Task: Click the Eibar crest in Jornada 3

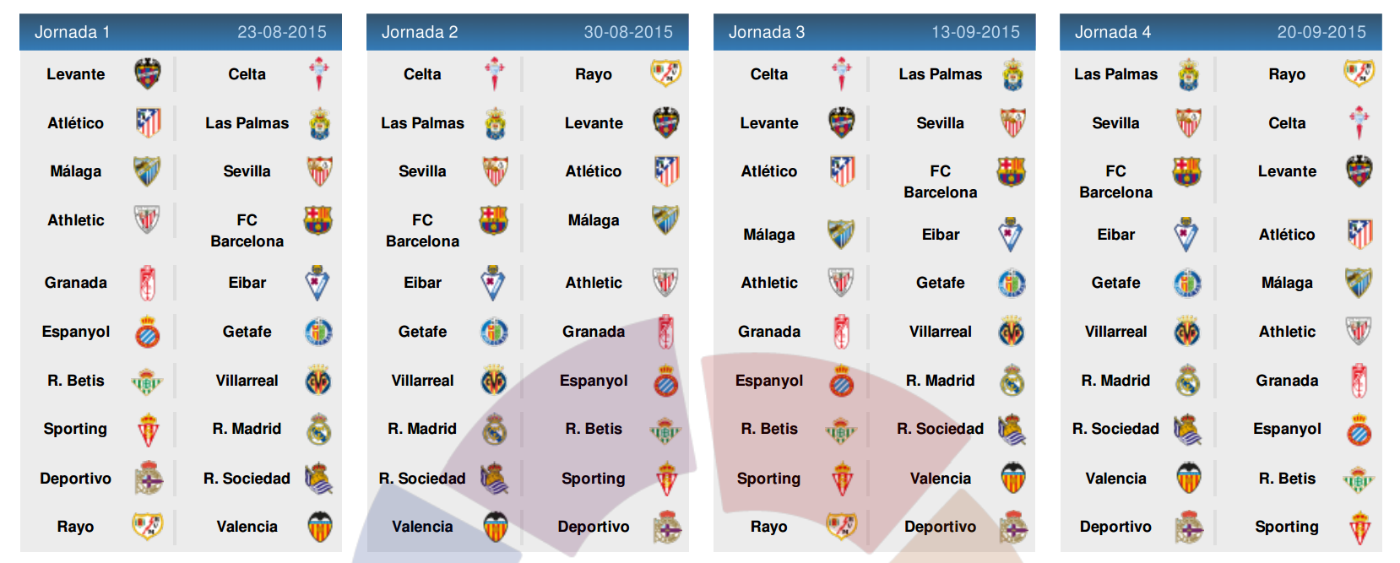Action: coord(1011,235)
